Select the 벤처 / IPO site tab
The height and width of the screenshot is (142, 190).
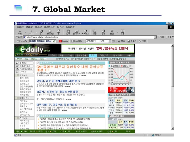point(118,55)
